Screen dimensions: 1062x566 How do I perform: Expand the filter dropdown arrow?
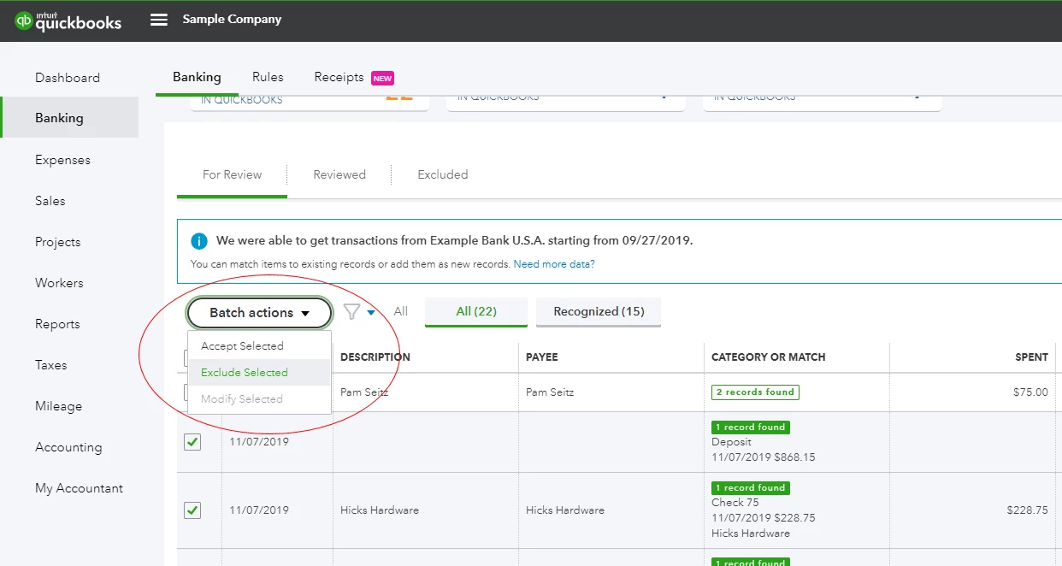click(x=371, y=313)
